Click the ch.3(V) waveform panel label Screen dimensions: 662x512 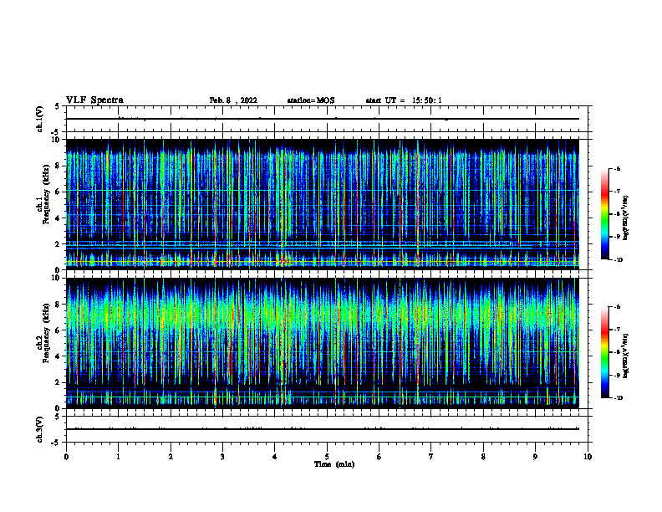39,429
